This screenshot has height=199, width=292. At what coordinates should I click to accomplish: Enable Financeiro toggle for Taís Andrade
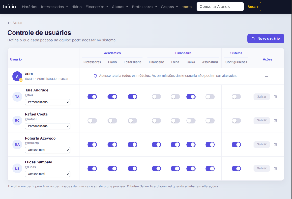point(157,97)
